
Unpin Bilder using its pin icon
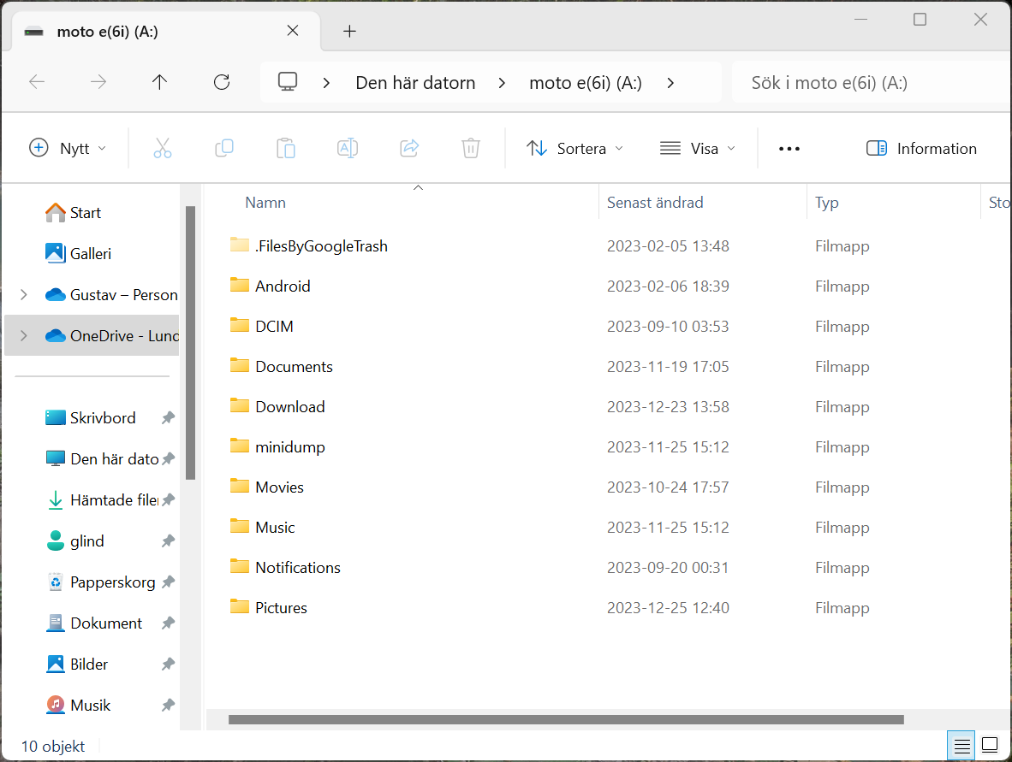[168, 664]
